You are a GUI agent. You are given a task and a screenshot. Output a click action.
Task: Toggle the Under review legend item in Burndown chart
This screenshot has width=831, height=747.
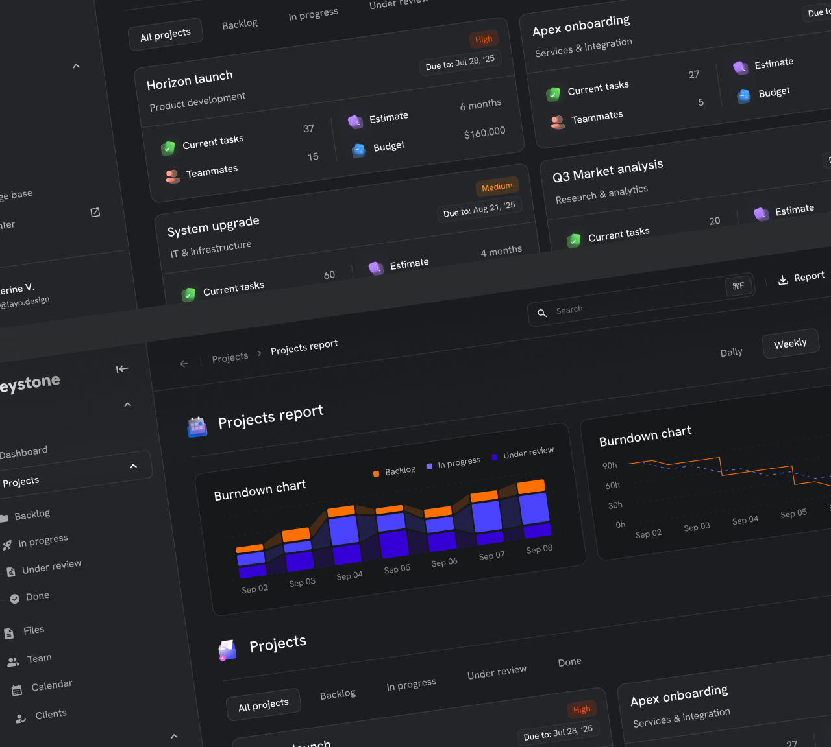523,453
